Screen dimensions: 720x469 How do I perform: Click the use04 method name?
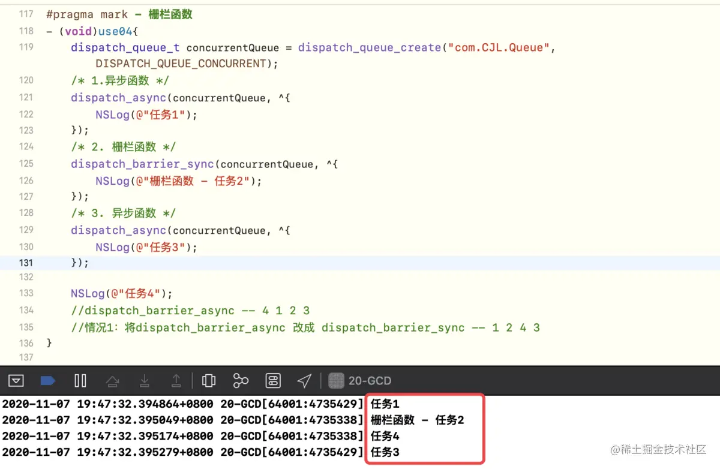pyautogui.click(x=115, y=31)
